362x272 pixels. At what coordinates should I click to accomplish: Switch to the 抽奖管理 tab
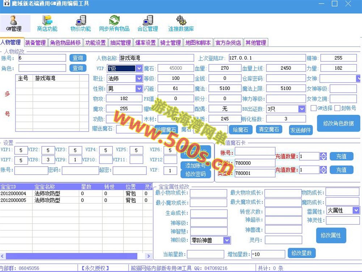[121, 43]
